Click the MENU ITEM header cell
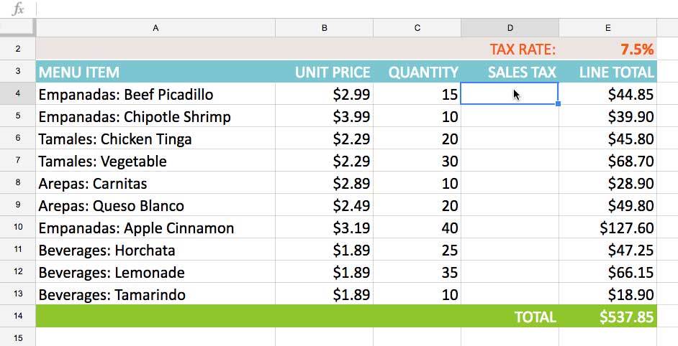The width and height of the screenshot is (678, 346). [x=155, y=72]
